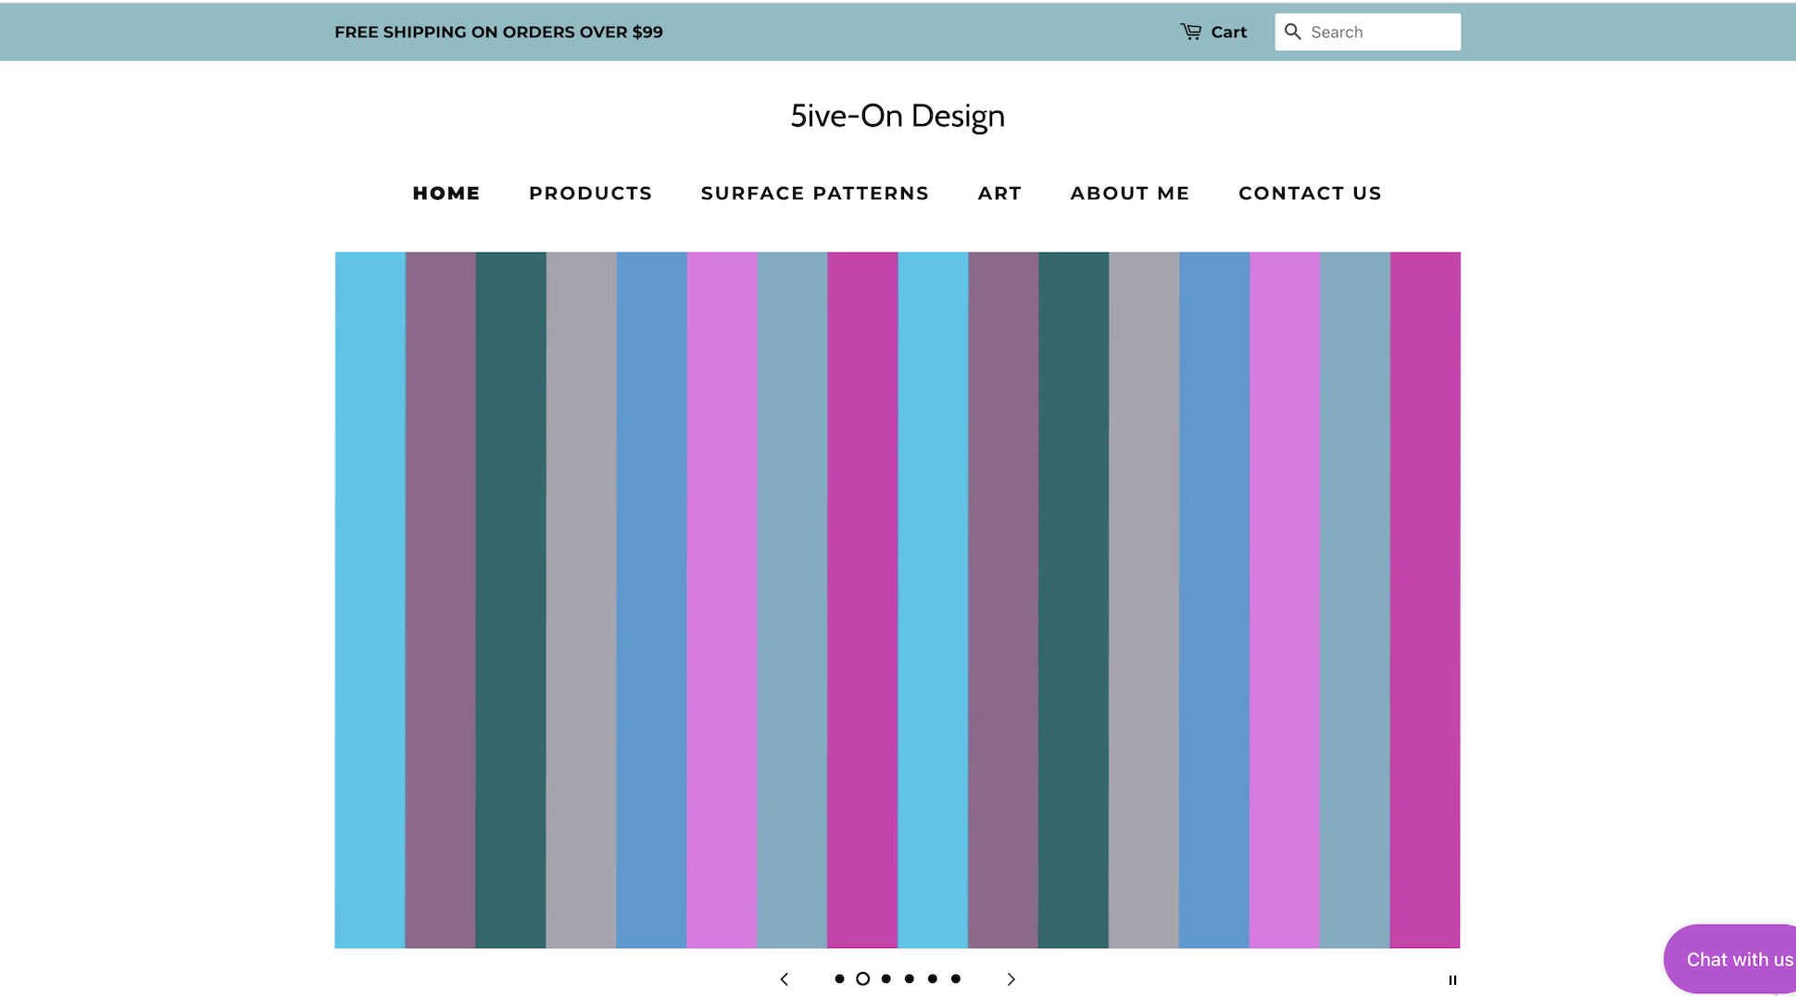Go to the previous slide arrow

(x=785, y=979)
